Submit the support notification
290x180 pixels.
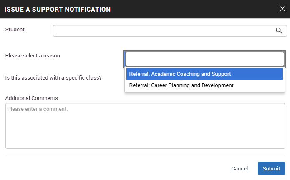click(x=271, y=168)
